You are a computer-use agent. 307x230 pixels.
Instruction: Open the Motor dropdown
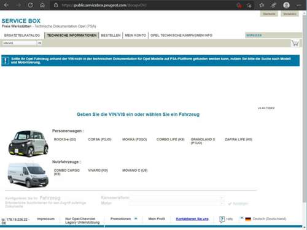[177, 204]
